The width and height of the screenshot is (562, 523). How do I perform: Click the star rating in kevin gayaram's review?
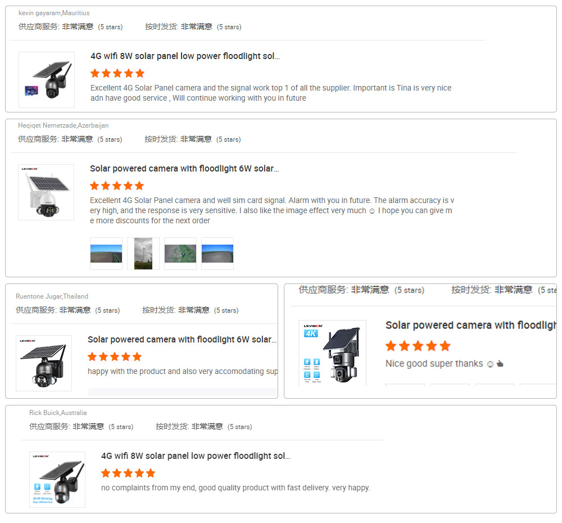tap(117, 74)
